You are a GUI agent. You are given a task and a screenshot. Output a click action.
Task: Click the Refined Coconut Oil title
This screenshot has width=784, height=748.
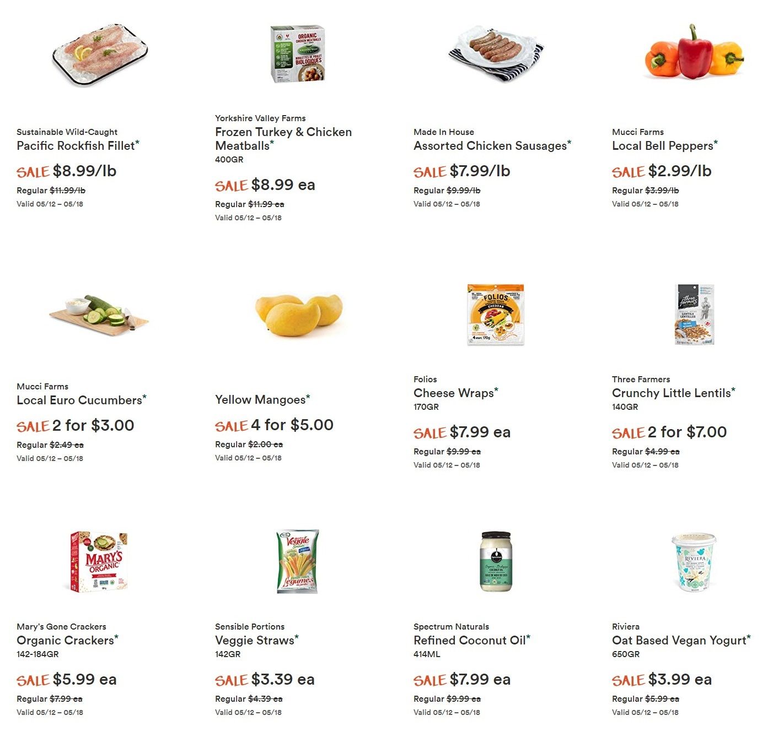tap(470, 641)
